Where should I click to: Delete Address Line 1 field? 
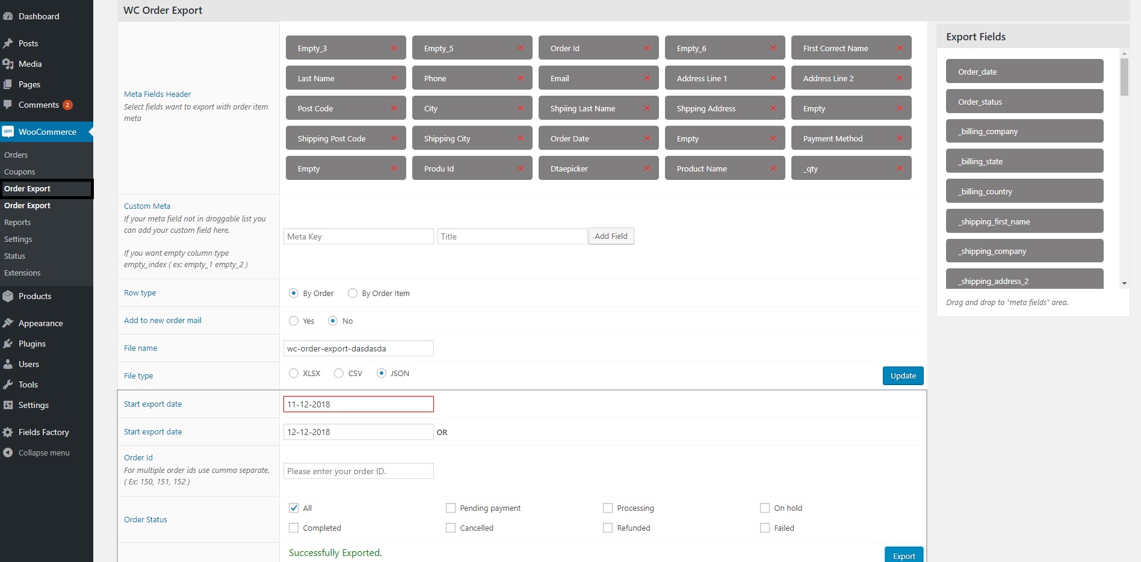click(773, 78)
